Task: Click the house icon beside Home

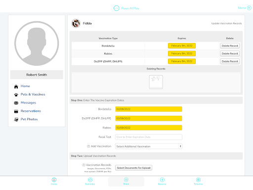Action: 16,87
